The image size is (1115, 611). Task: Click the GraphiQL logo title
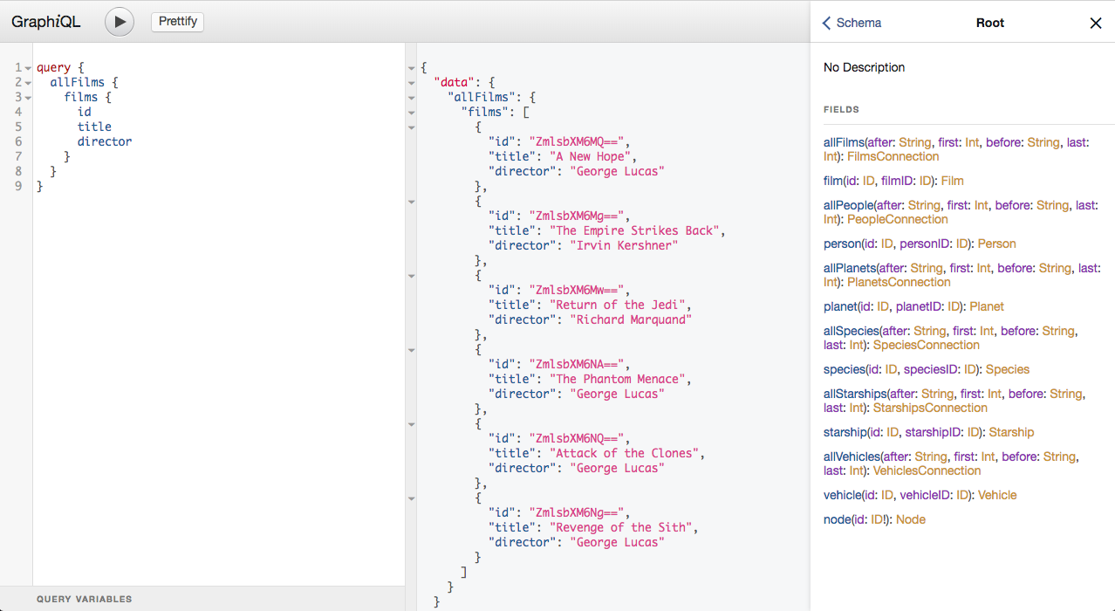pyautogui.click(x=45, y=23)
